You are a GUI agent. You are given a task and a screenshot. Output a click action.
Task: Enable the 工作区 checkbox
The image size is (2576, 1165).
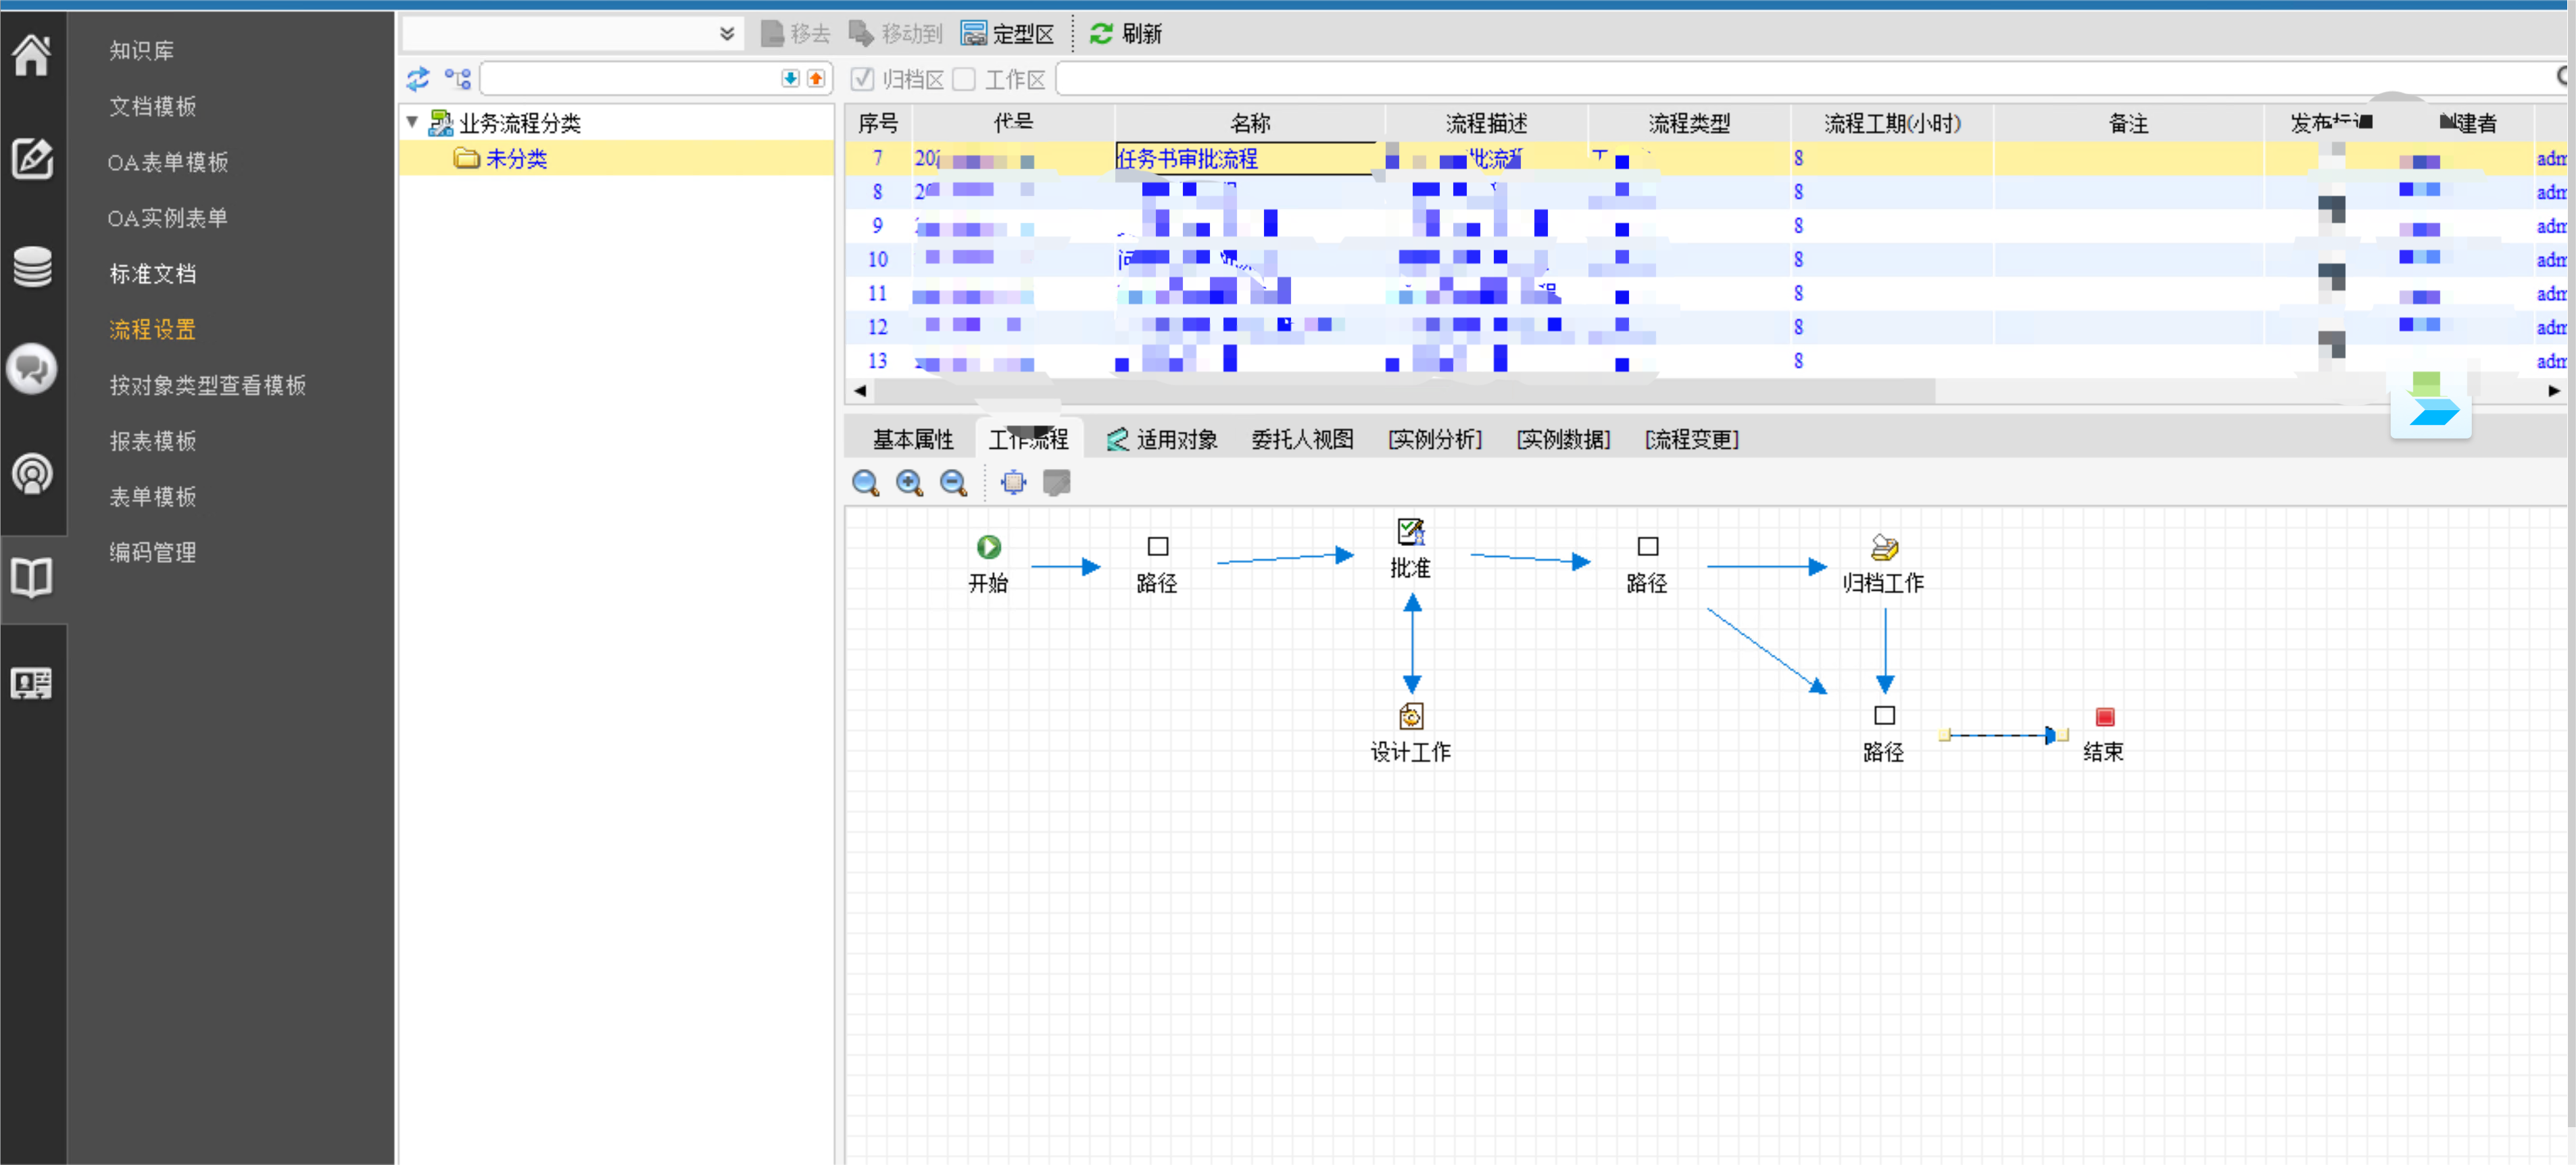pos(964,79)
